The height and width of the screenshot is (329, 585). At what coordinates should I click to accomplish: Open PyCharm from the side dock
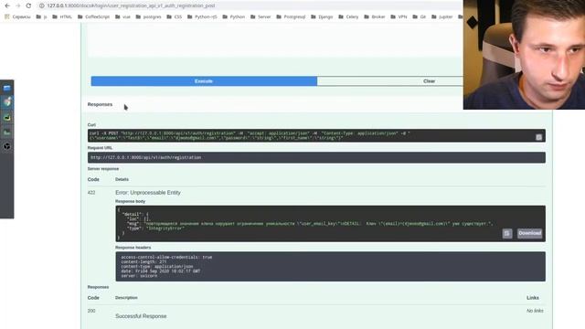click(6, 117)
